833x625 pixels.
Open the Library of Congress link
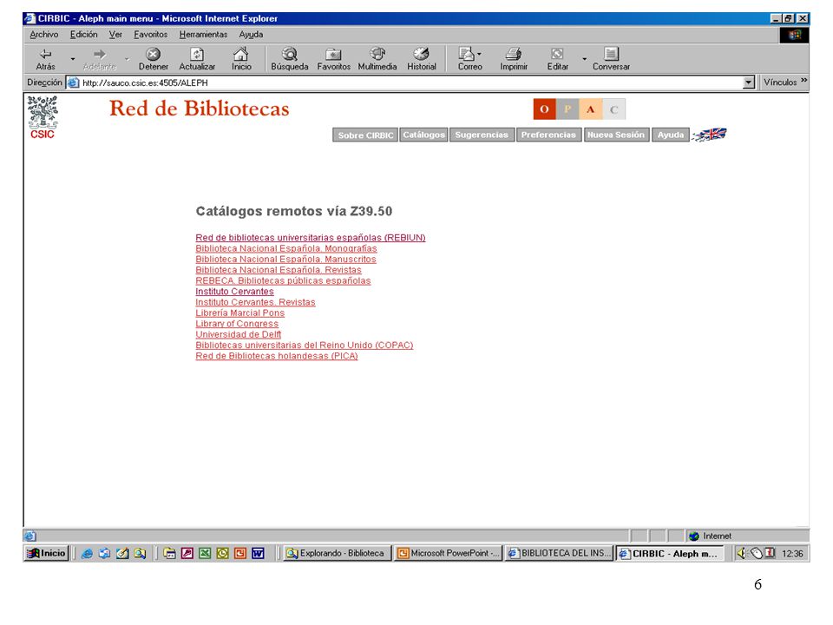[237, 324]
